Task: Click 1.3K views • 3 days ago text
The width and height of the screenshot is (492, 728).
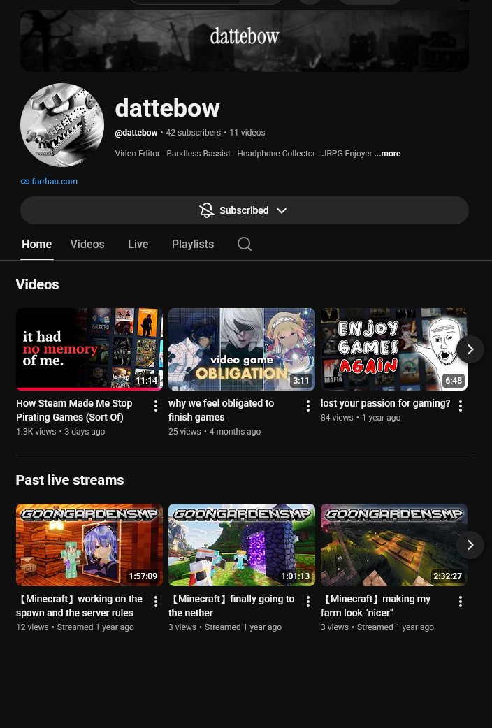Action: pos(60,431)
